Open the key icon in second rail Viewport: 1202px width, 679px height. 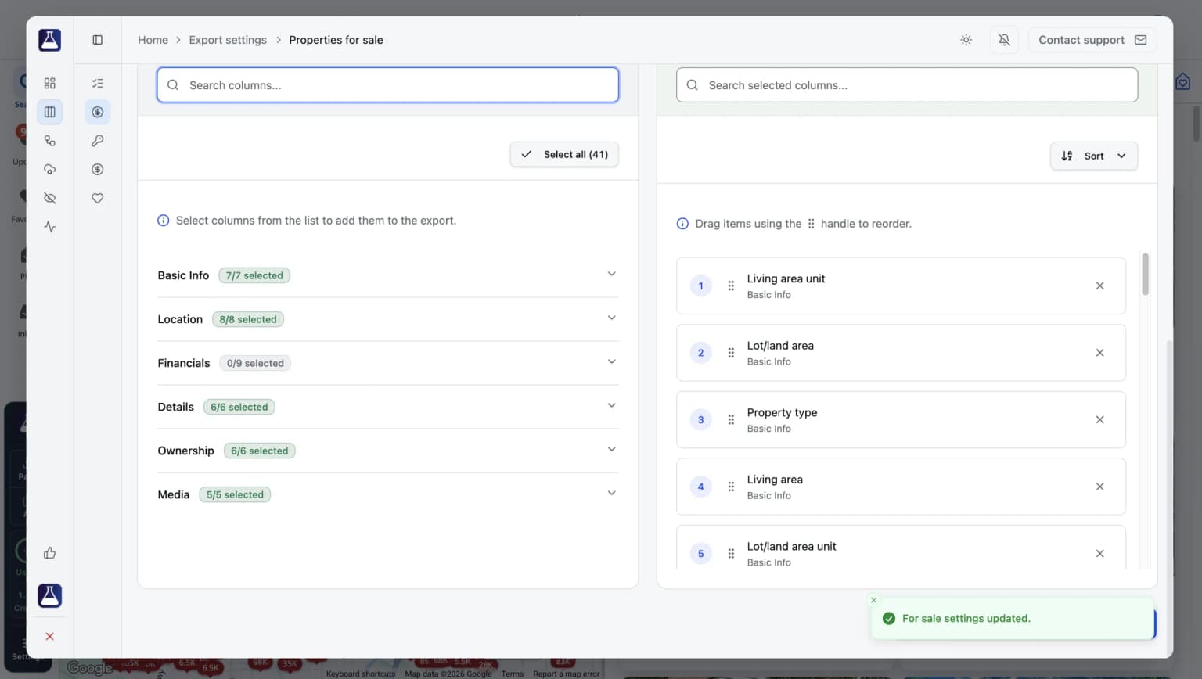98,141
